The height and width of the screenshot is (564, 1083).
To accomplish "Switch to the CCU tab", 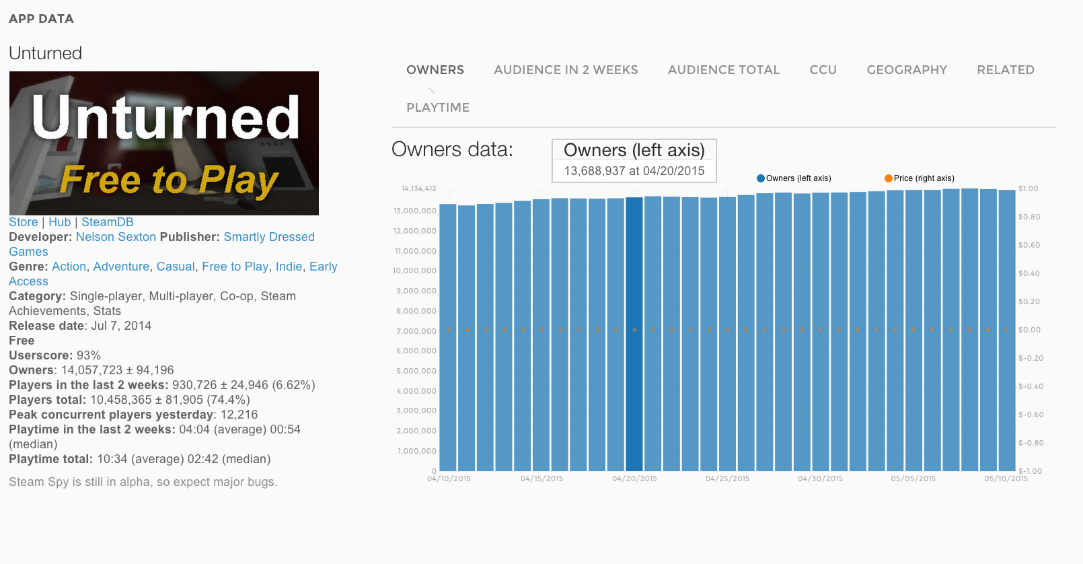I will (823, 70).
